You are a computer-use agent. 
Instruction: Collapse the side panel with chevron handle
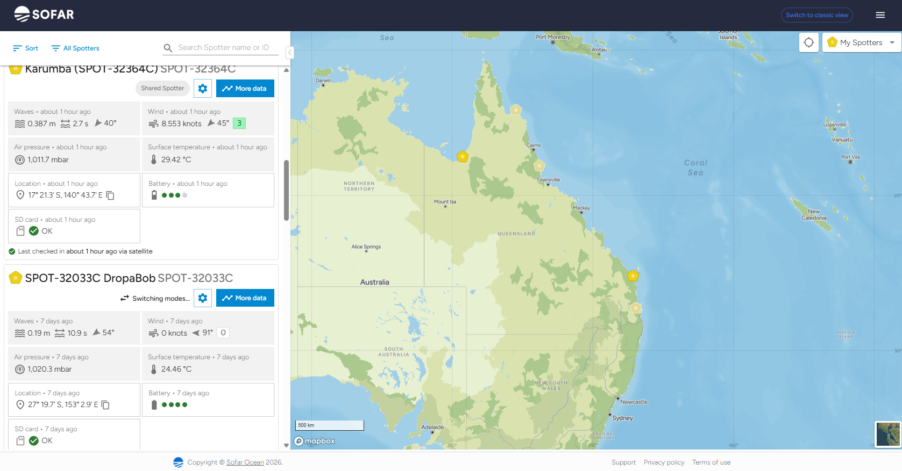pos(289,53)
